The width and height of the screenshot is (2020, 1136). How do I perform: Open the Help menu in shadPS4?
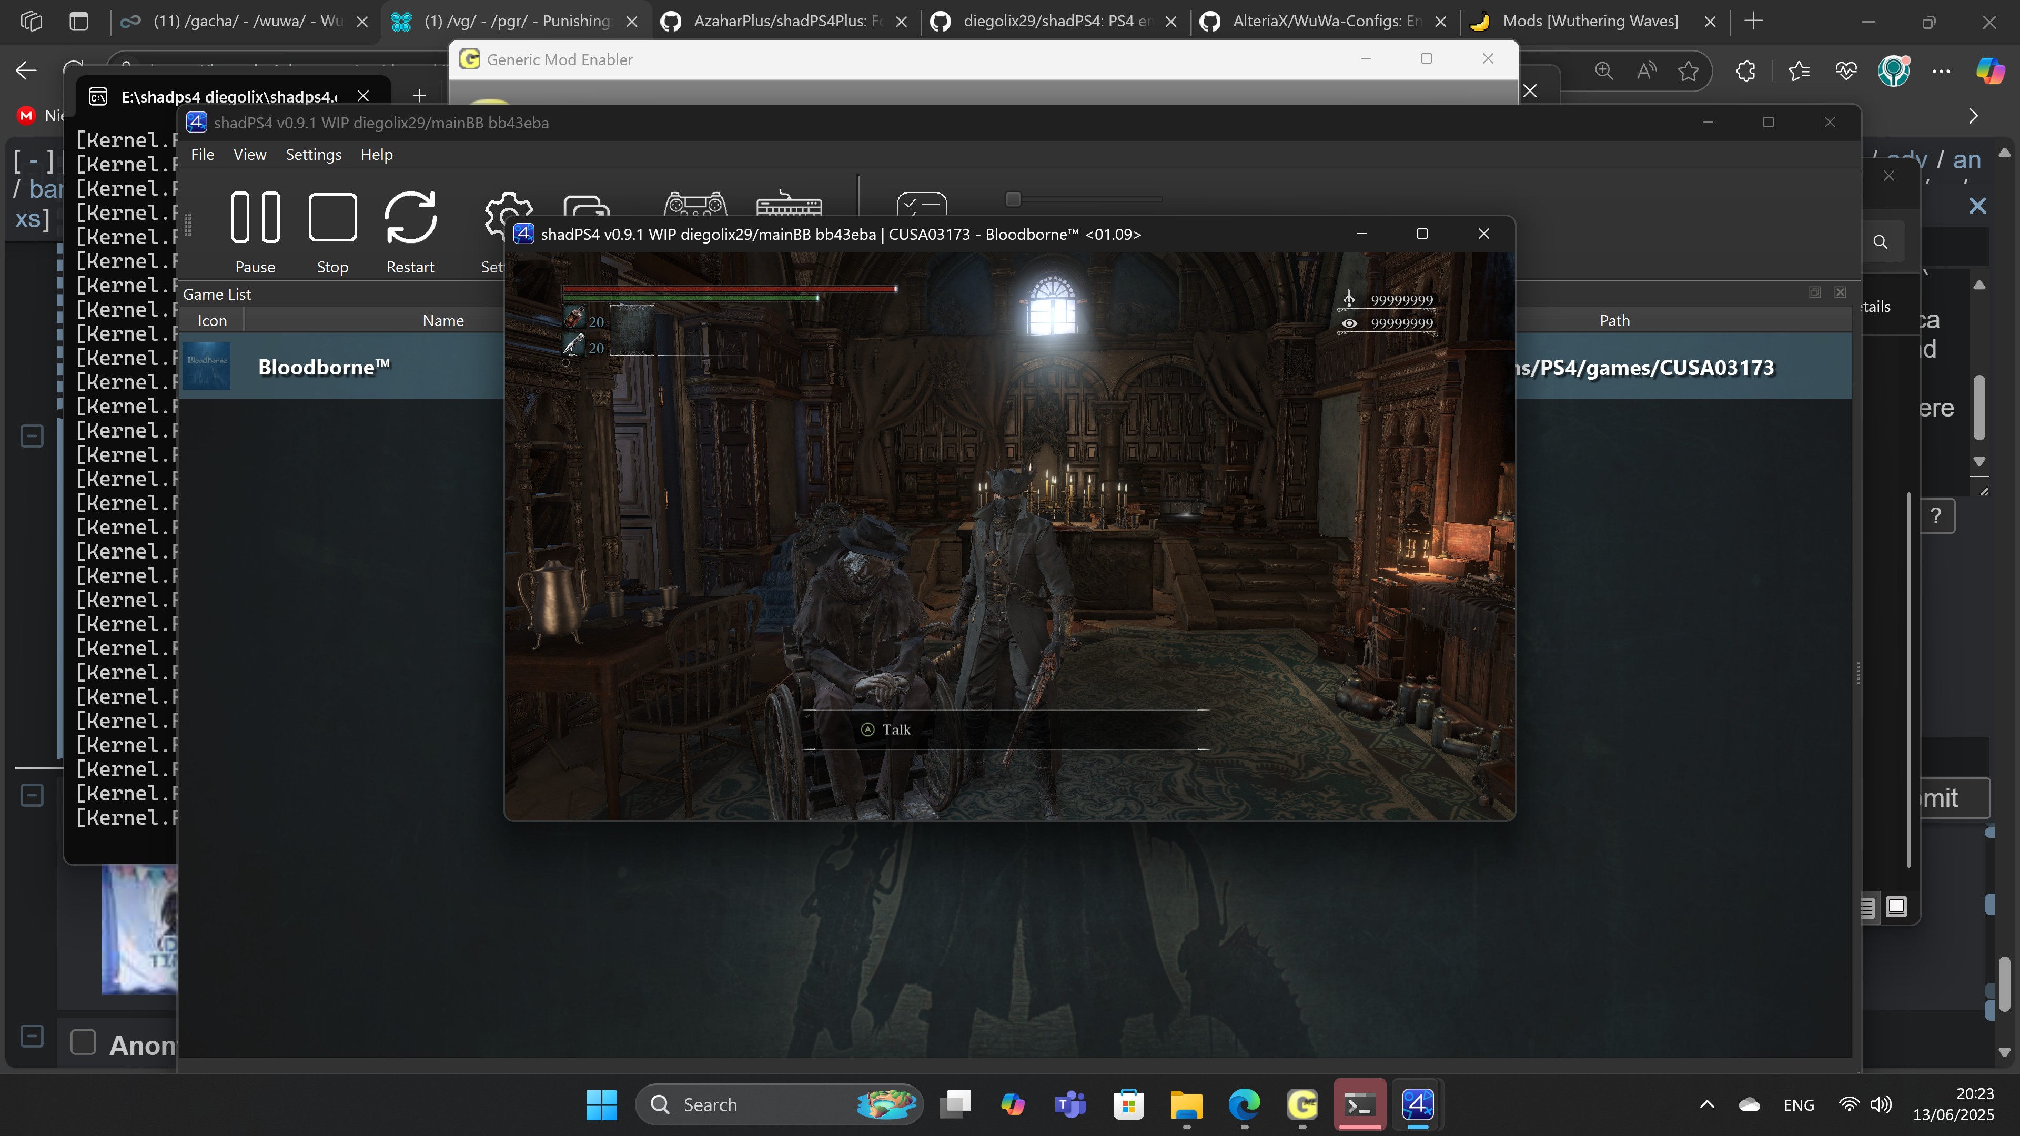[x=377, y=155]
